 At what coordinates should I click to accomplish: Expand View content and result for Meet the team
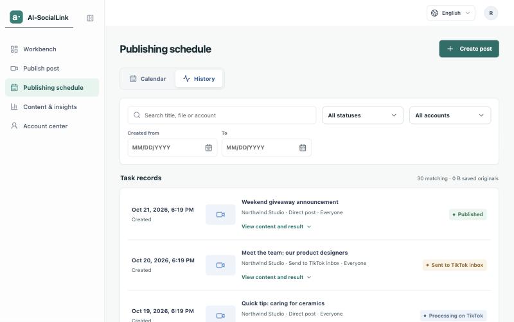tap(276, 277)
